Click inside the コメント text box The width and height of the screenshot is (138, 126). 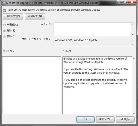[x=92, y=30]
